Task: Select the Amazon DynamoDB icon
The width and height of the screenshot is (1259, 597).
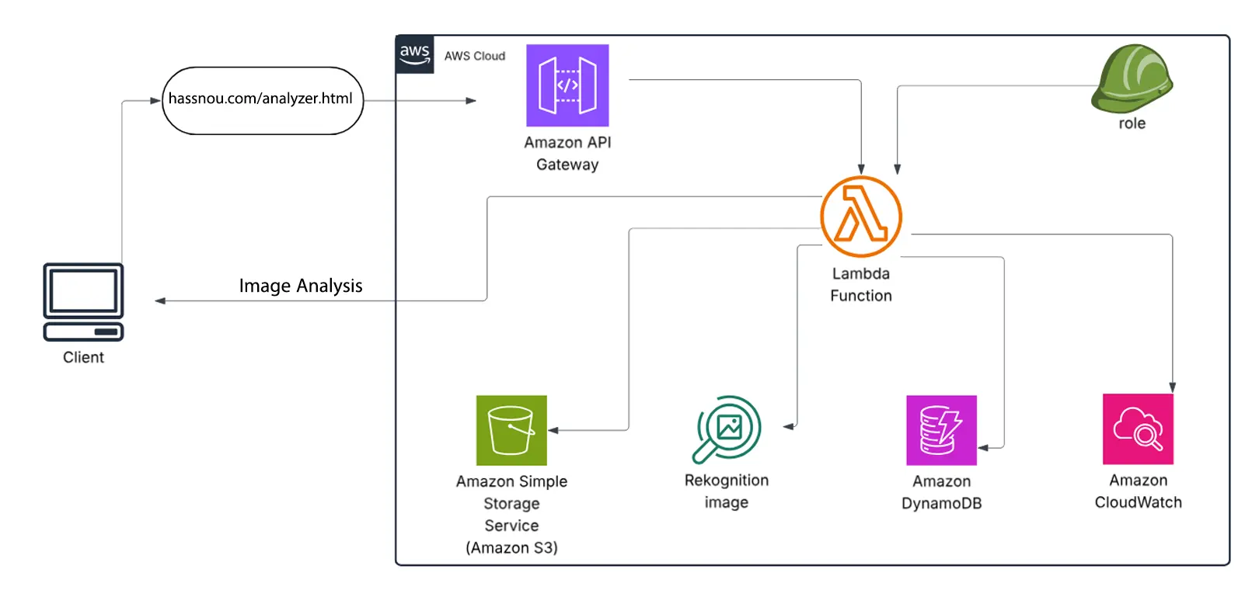Action: point(941,430)
